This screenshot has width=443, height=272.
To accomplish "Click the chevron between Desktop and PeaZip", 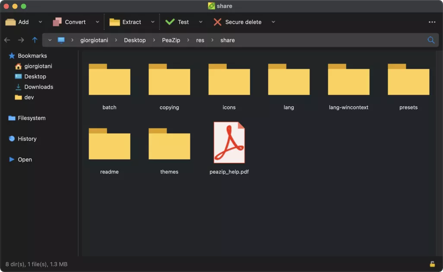I will 154,40.
